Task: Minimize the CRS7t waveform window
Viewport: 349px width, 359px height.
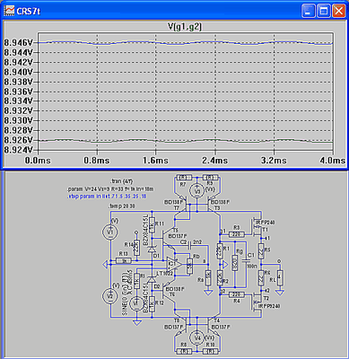Action: click(308, 11)
